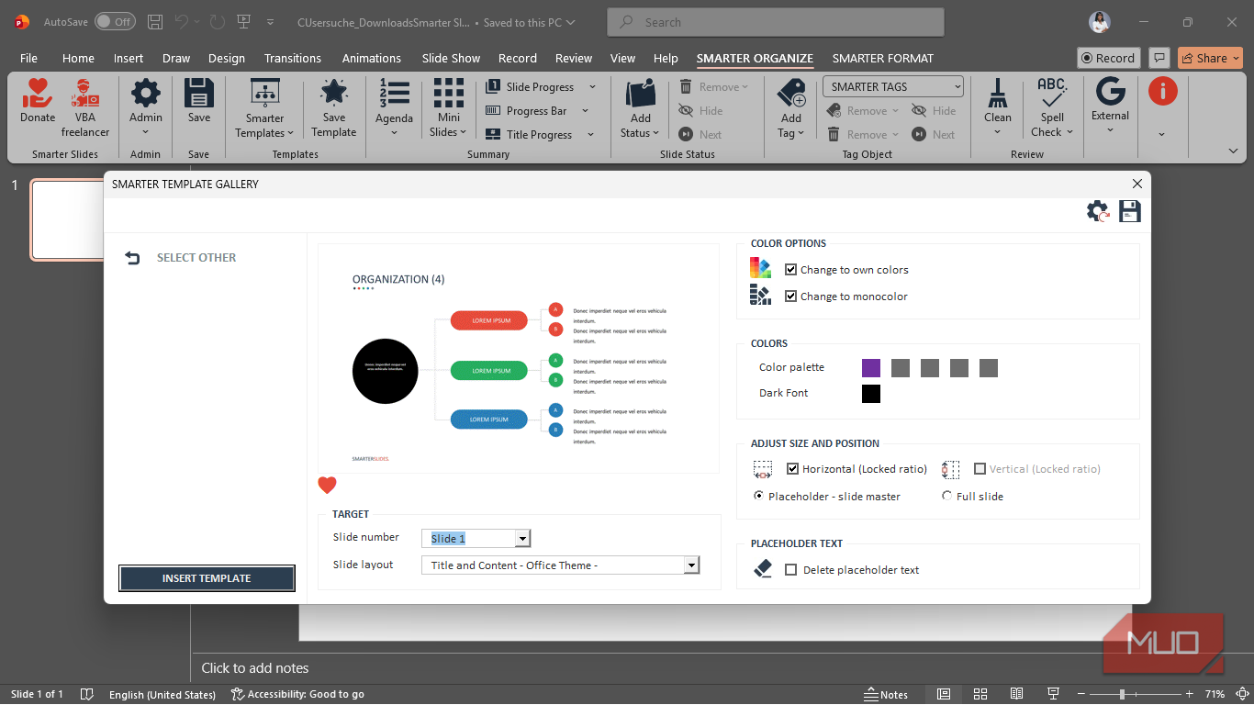Click the dialog's save disk icon

pyautogui.click(x=1130, y=211)
